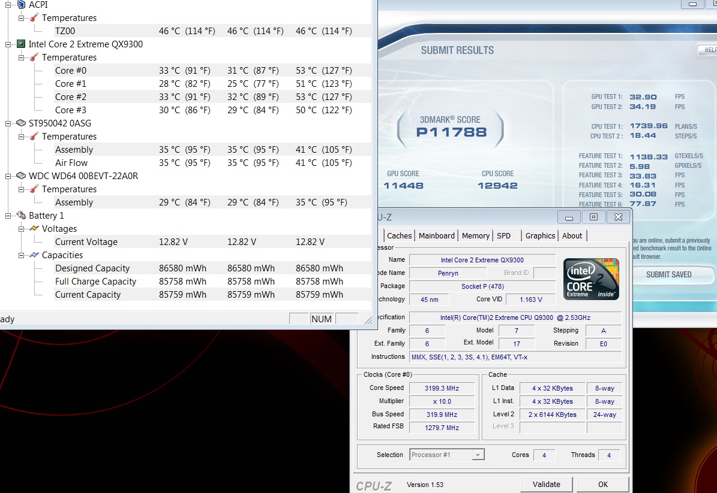Viewport: 717px width, 493px height.
Task: Click the CPU score value 12942
Action: coord(497,185)
